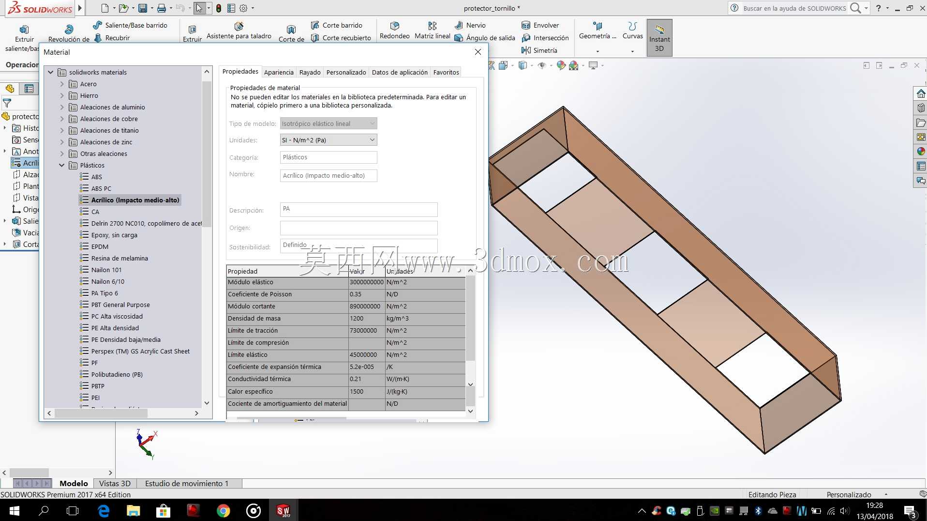The image size is (927, 521).
Task: Open the Options gear icon
Action: click(x=243, y=8)
